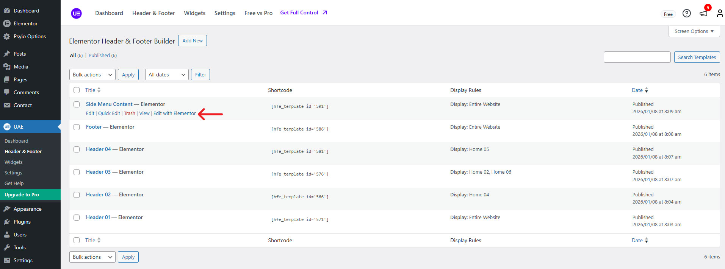The width and height of the screenshot is (725, 269).
Task: Click the Add New button
Action: click(192, 40)
